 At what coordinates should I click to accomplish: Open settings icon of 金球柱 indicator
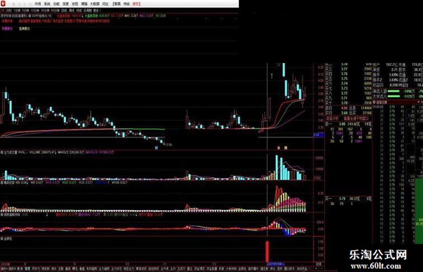2,239
